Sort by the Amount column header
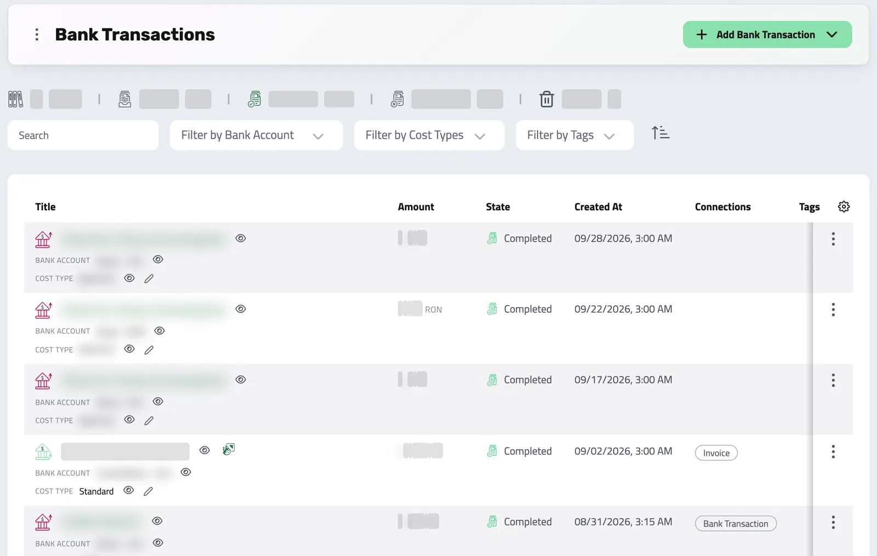 [x=416, y=207]
